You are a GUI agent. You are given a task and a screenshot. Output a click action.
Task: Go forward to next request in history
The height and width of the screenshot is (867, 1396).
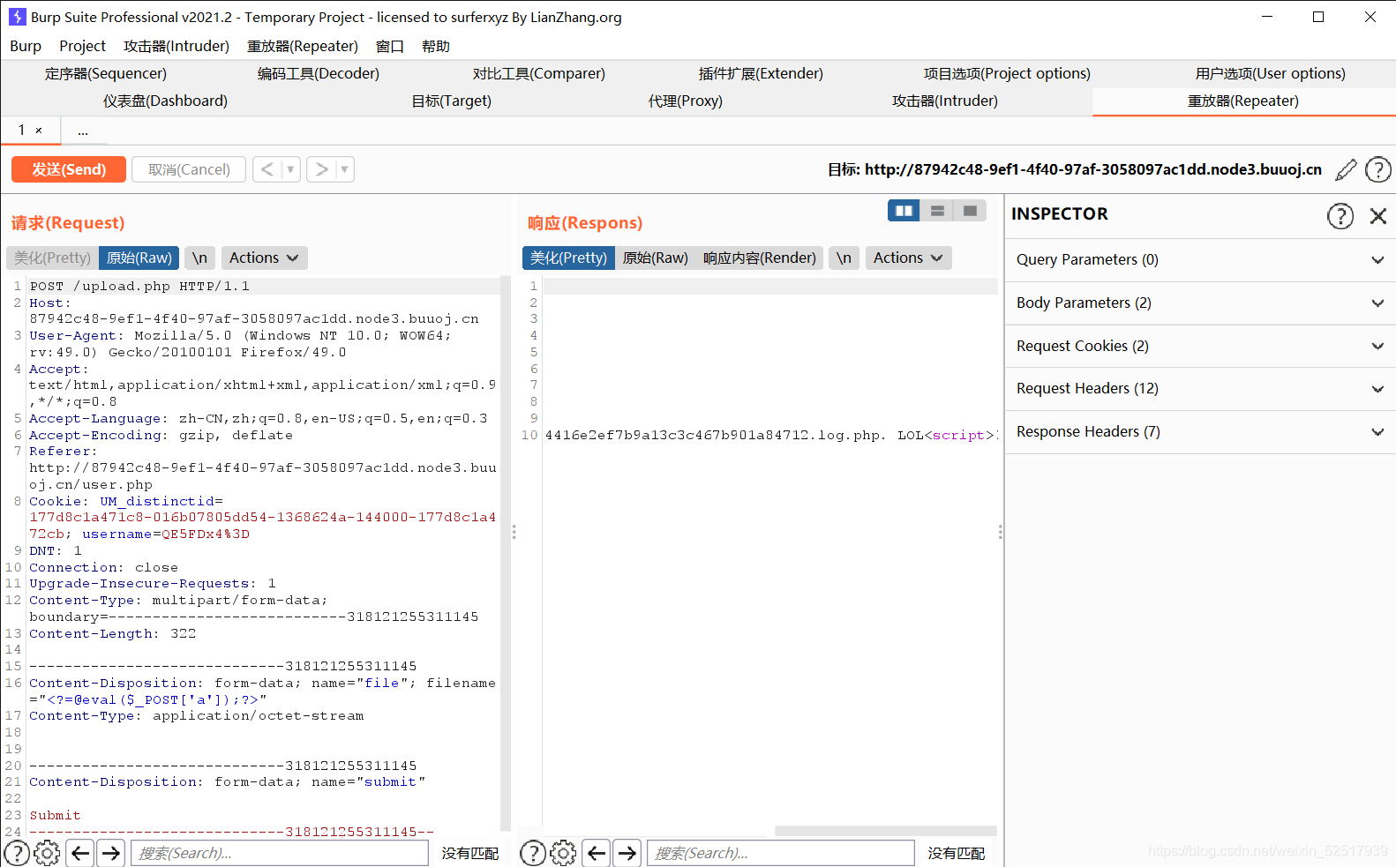pos(321,169)
